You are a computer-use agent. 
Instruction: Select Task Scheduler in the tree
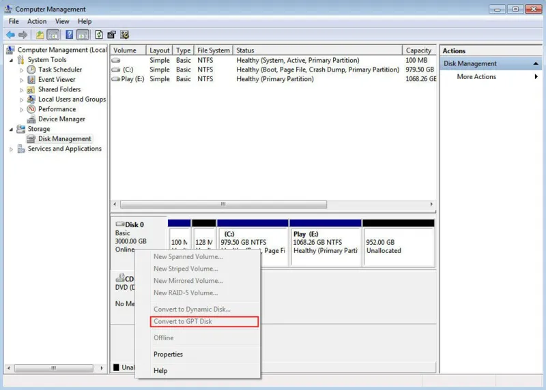tap(59, 70)
